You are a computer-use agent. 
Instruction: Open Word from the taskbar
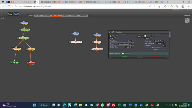coord(130,105)
